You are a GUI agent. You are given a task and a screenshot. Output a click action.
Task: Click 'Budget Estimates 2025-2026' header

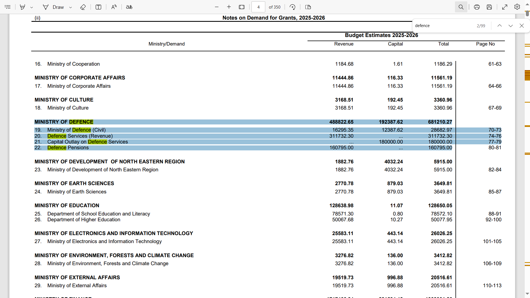[381, 35]
